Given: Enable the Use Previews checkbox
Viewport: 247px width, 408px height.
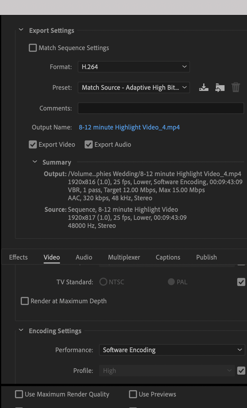Looking at the screenshot, I should click(133, 394).
